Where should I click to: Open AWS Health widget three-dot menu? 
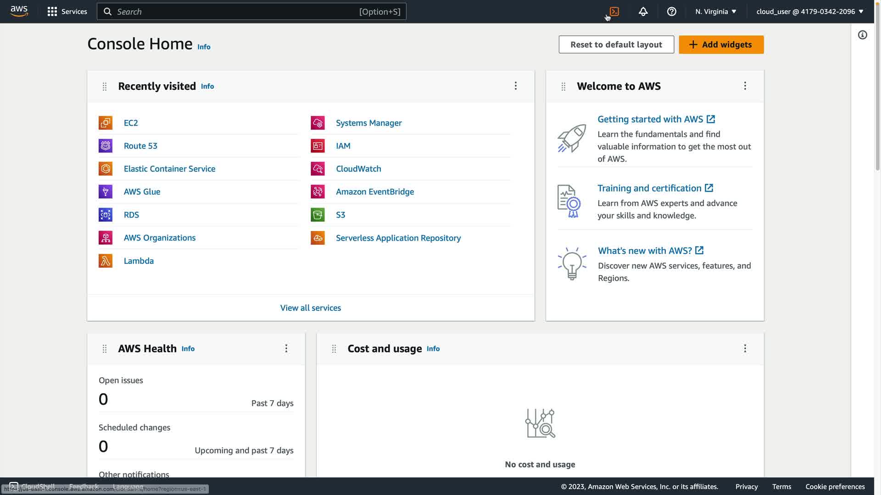pos(286,348)
